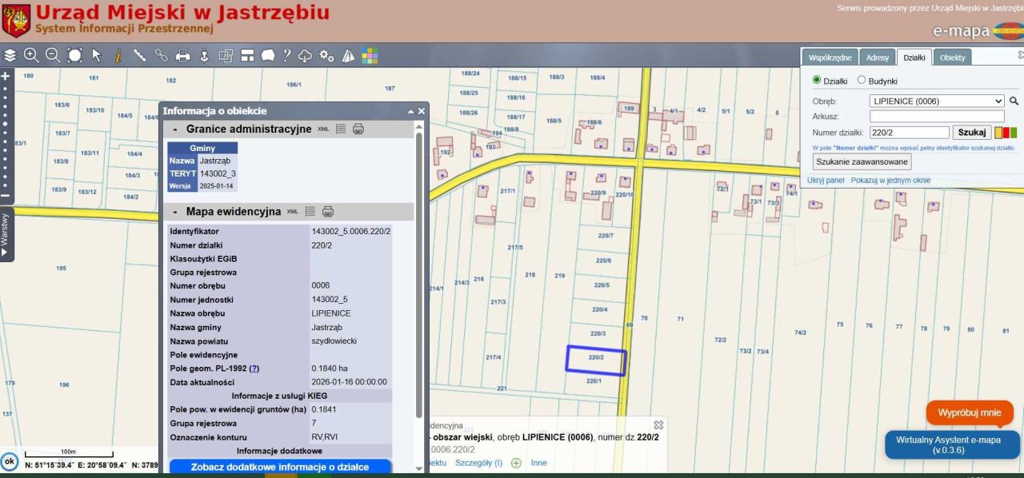Export Granice administracyjne as XML

323,129
